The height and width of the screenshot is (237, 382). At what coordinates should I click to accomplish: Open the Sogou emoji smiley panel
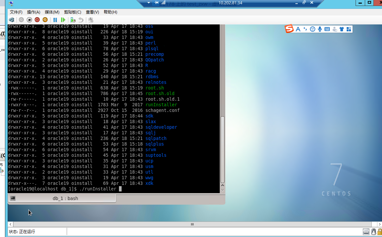(313, 29)
